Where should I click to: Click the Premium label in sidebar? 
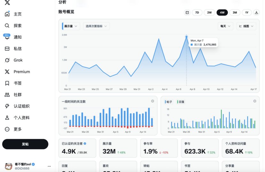click(x=22, y=72)
